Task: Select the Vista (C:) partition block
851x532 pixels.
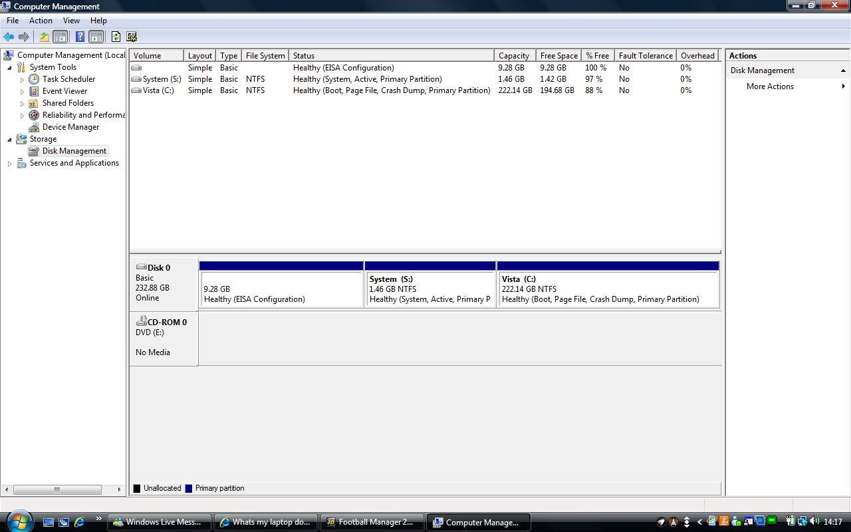Action: coord(608,284)
